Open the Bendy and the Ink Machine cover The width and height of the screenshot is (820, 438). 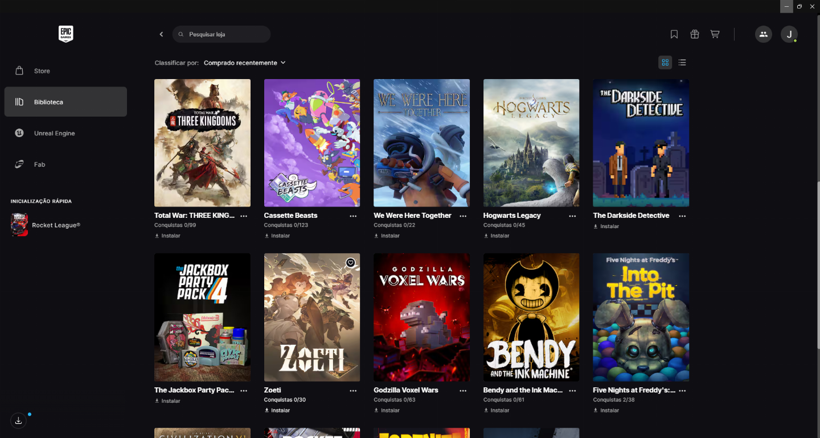531,317
